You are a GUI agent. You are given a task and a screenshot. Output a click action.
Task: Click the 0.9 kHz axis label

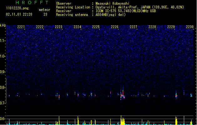pyautogui.click(x=3, y=72)
